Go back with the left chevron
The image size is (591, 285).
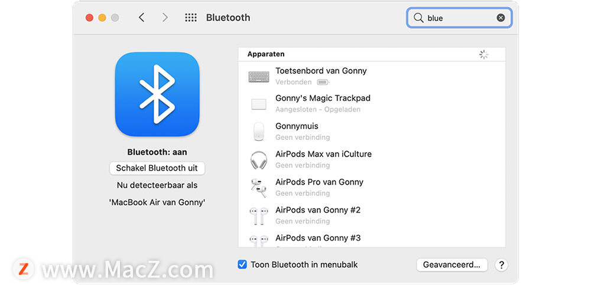coord(141,18)
